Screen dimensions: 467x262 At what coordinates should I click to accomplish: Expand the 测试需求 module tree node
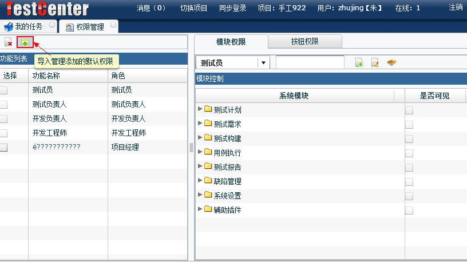point(200,124)
